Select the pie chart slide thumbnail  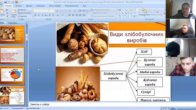coord(12,75)
